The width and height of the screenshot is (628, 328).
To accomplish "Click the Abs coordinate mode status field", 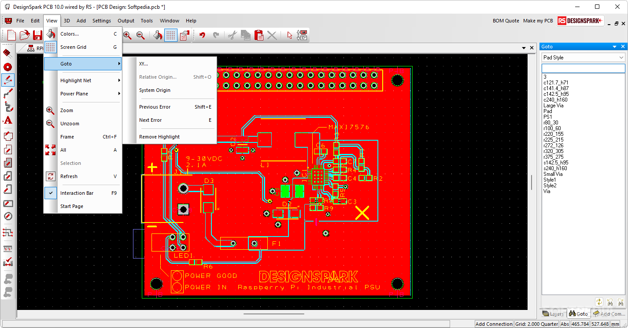I will [x=564, y=324].
